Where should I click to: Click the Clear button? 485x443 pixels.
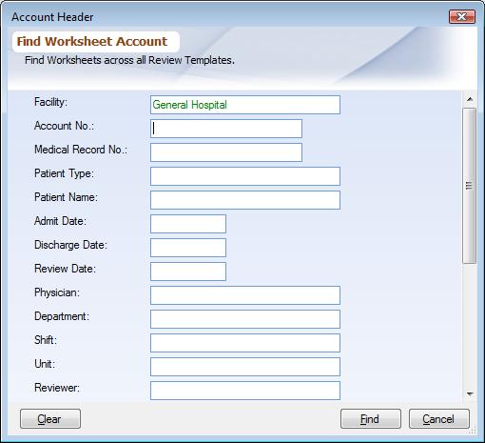tap(50, 419)
